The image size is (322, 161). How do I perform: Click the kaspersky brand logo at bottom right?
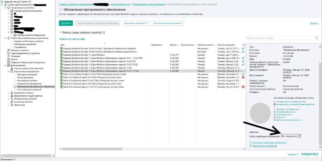click(x=310, y=154)
